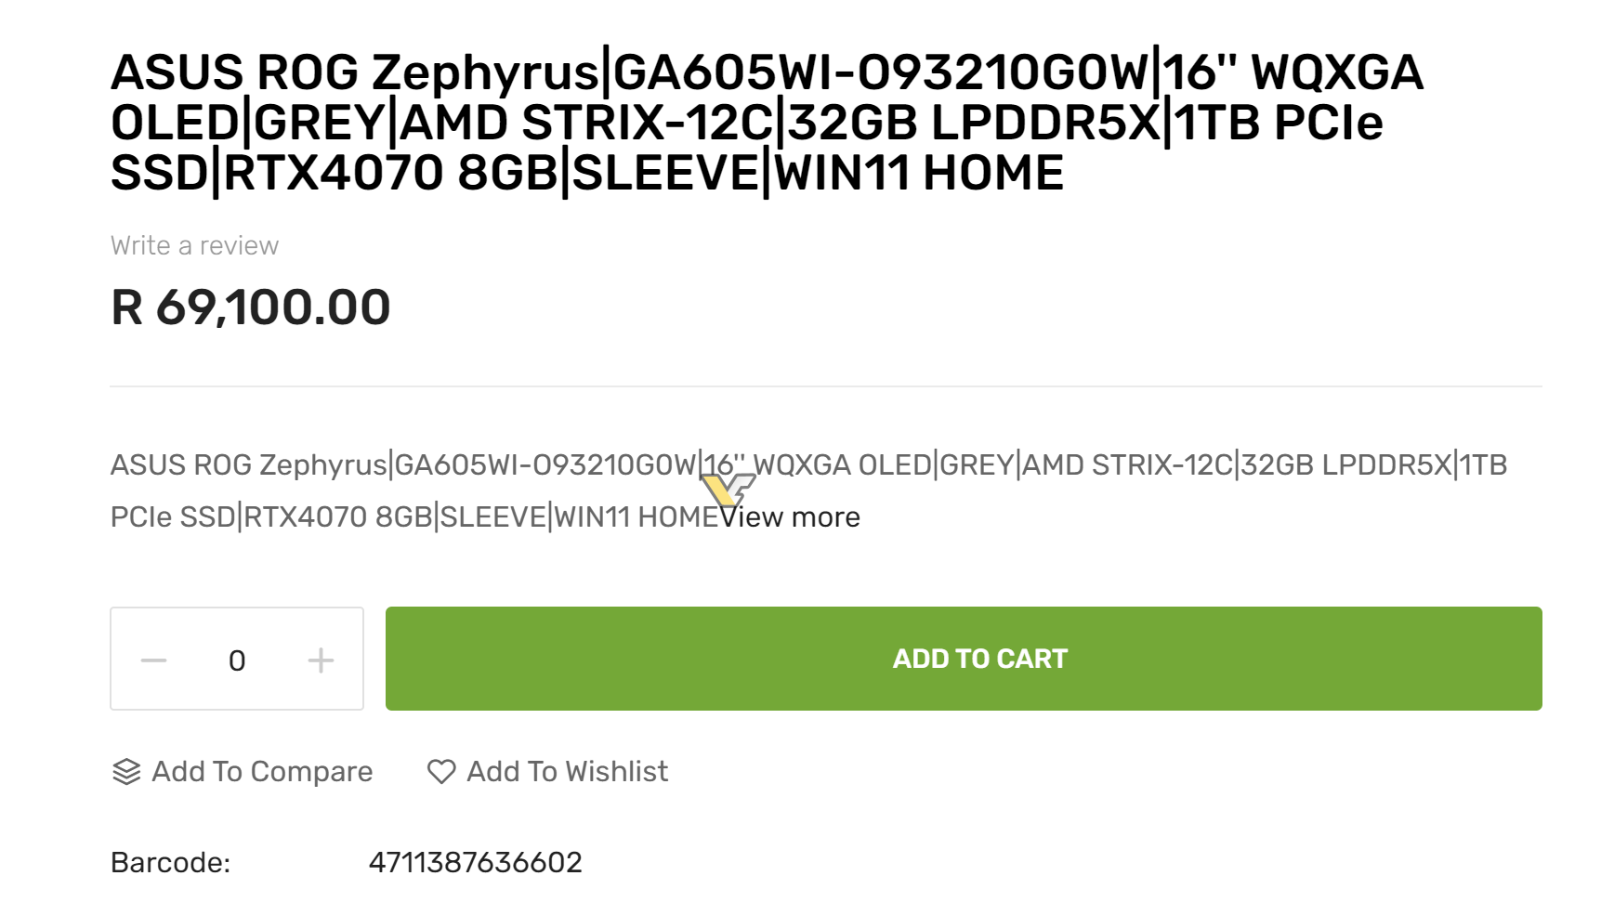Viewport: 1601px width, 915px height.
Task: Click the yellow watermark logo in description
Action: point(727,488)
